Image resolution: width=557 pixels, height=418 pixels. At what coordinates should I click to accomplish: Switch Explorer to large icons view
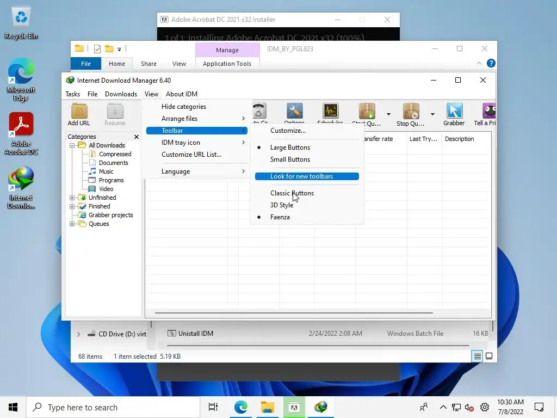489,356
